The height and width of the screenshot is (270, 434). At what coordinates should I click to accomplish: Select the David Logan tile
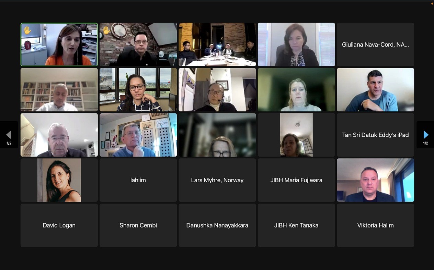[x=59, y=225]
